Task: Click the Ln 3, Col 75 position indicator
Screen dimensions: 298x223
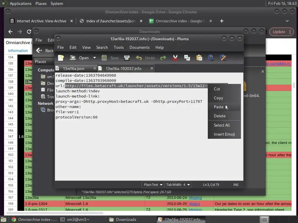Action: tap(211, 185)
